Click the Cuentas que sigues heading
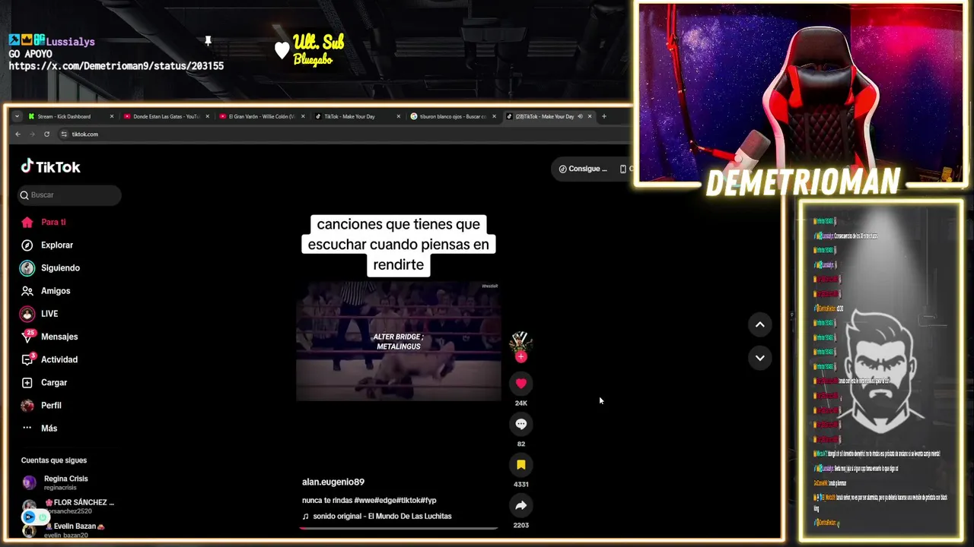This screenshot has height=547, width=974. point(54,460)
